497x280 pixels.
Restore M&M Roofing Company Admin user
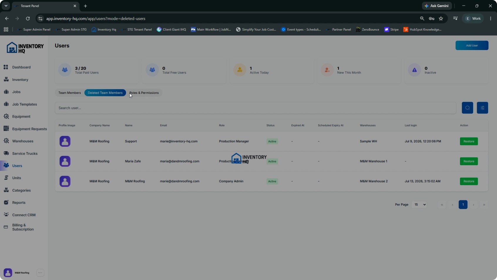click(x=469, y=181)
